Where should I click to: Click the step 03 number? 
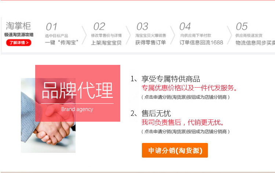[x=142, y=27]
